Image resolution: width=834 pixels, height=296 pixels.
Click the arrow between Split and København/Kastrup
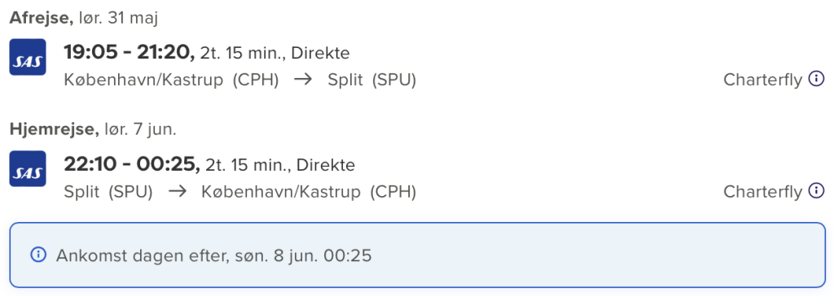click(x=177, y=192)
